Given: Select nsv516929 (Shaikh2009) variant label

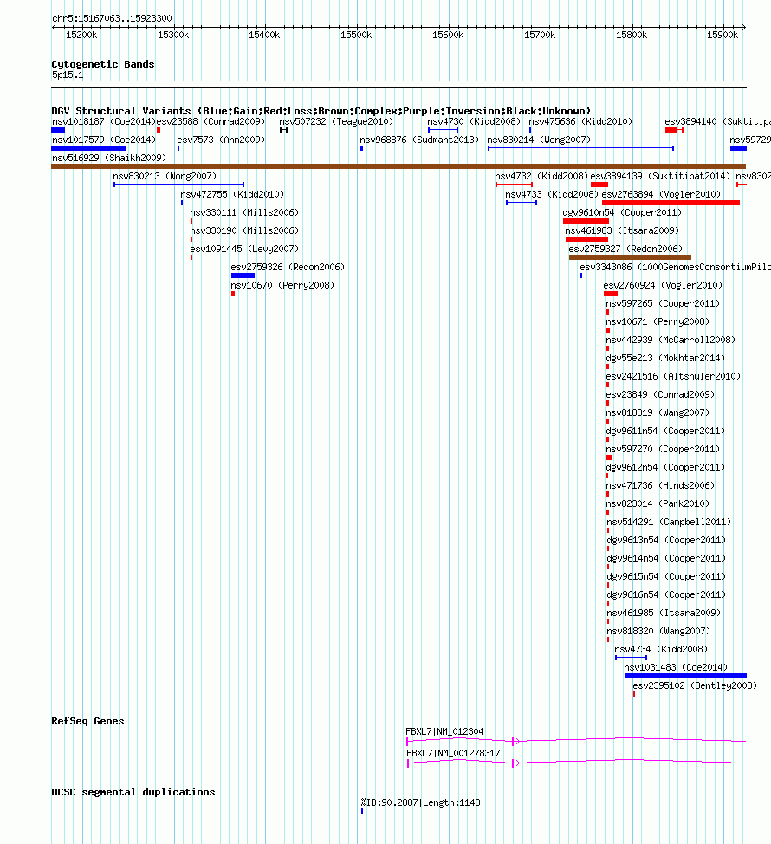Looking at the screenshot, I should [109, 159].
